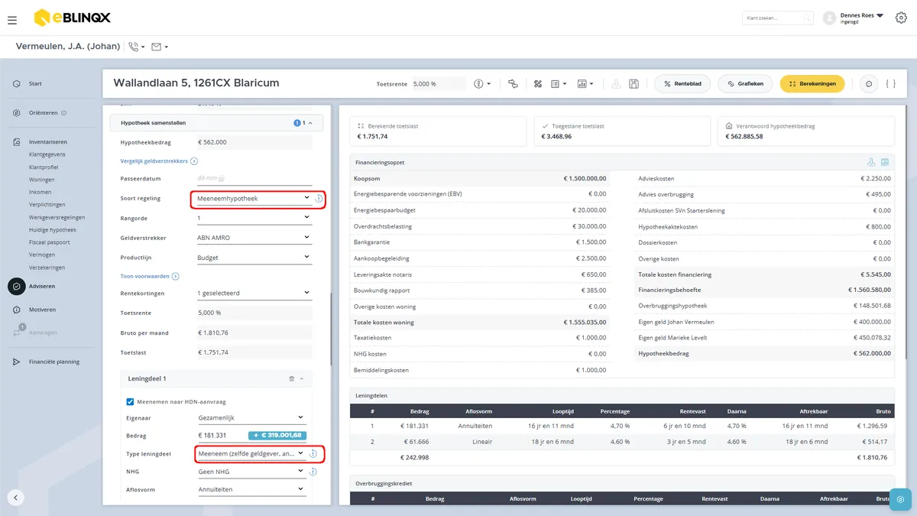Click the email envelope icon for Vermeulen
Viewport: 917px width, 516px height.
(x=156, y=47)
